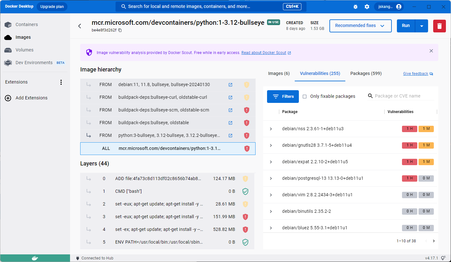Click the whale icon in status bar
The image size is (451, 262).
pos(35,258)
